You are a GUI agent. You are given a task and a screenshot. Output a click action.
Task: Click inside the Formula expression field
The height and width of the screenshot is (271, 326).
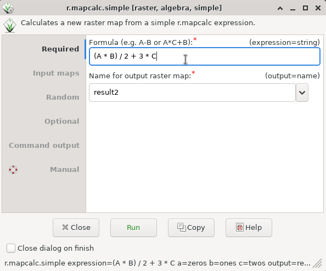[x=204, y=56]
